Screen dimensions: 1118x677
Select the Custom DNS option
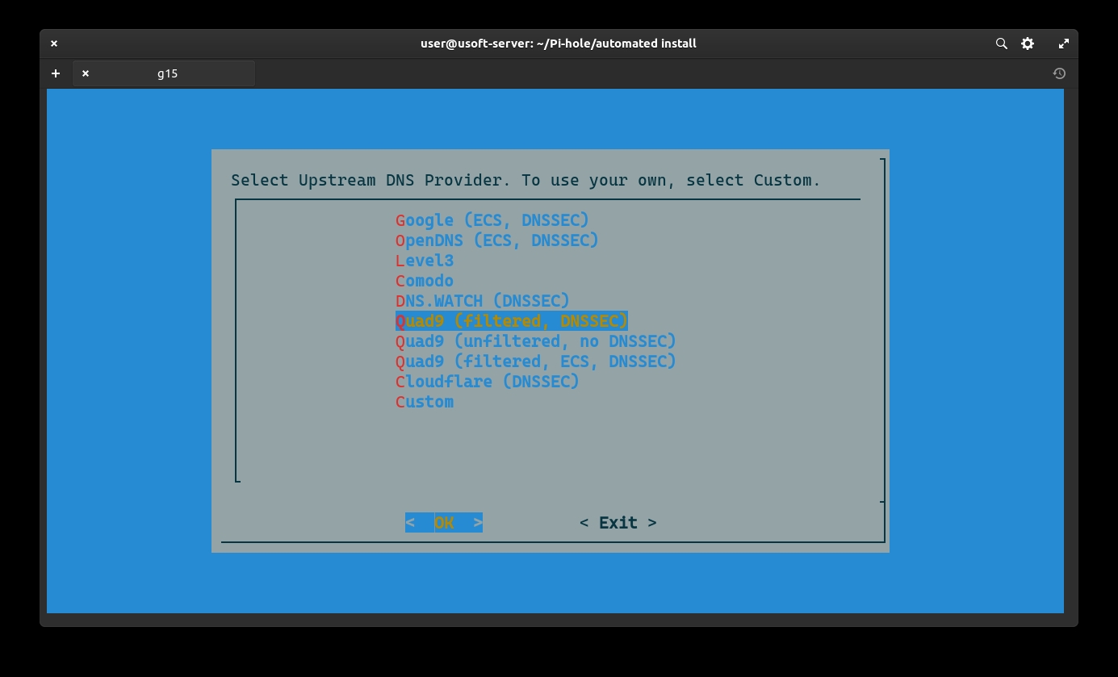click(425, 402)
